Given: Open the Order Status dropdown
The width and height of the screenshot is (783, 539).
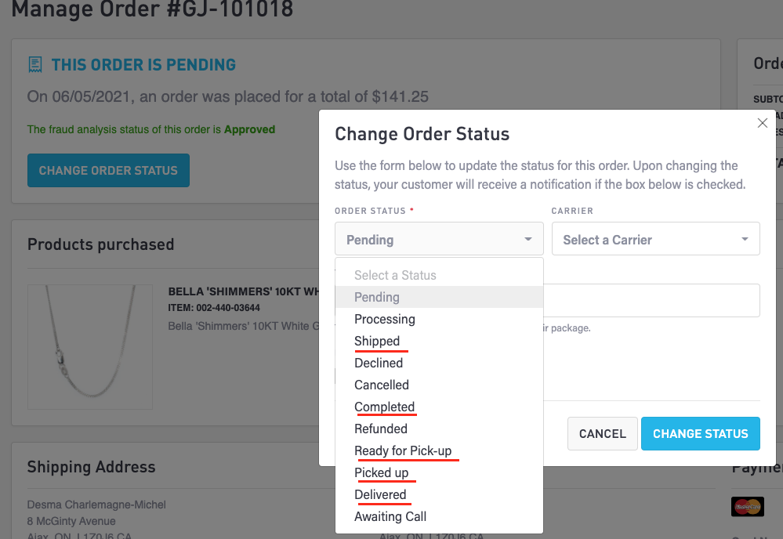Looking at the screenshot, I should click(x=439, y=240).
